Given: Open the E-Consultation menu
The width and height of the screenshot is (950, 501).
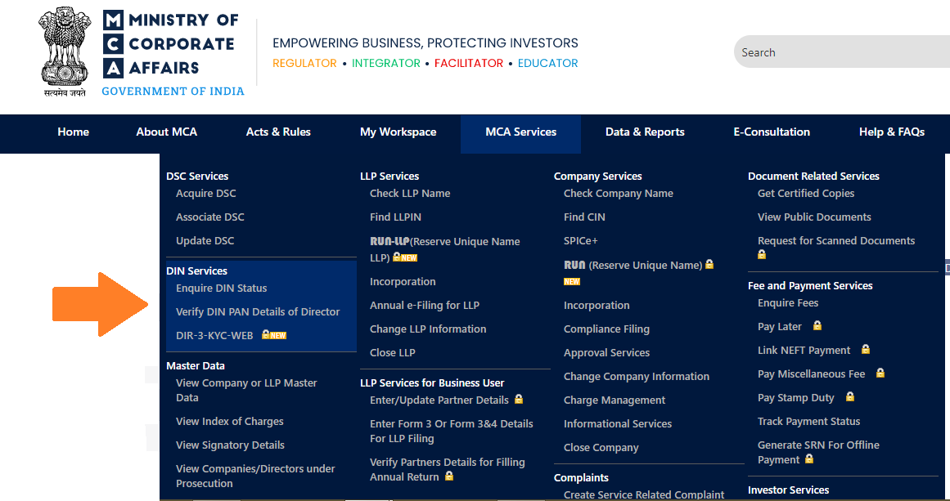Looking at the screenshot, I should coord(771,132).
